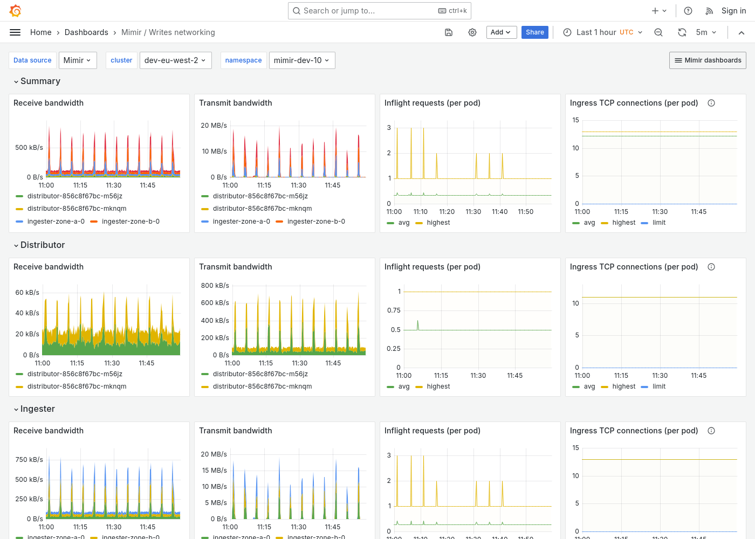Open the help icon in the top bar
The width and height of the screenshot is (755, 539).
pos(688,10)
